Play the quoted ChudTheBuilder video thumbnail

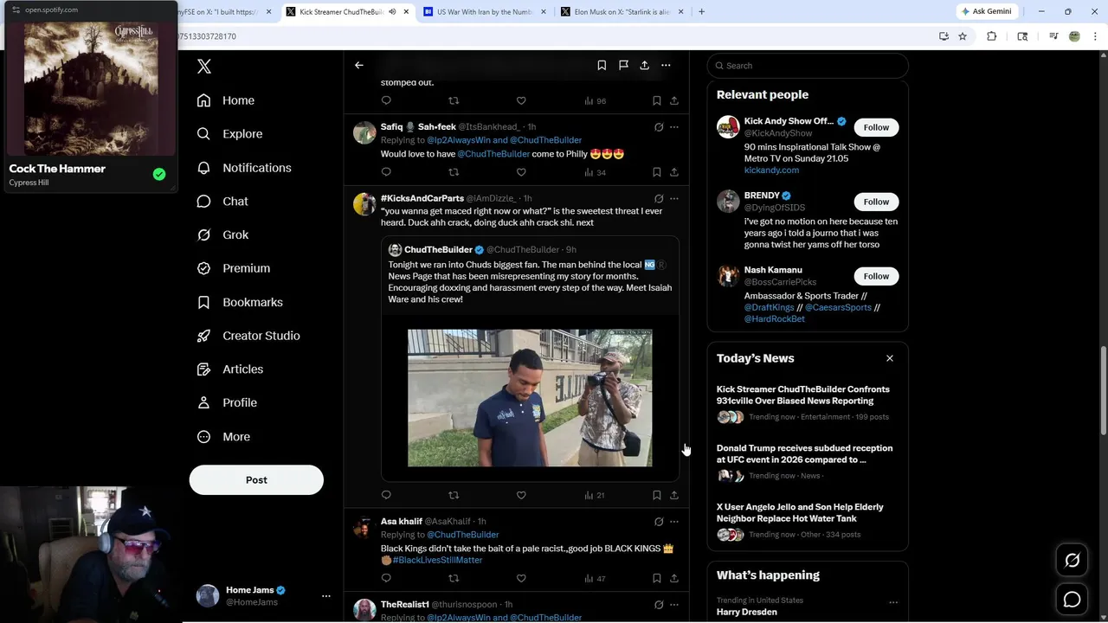coord(530,398)
